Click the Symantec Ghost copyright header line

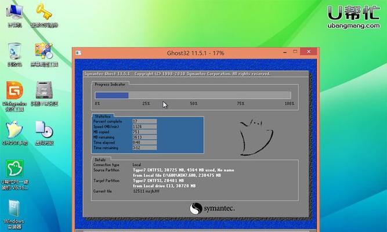[177, 74]
